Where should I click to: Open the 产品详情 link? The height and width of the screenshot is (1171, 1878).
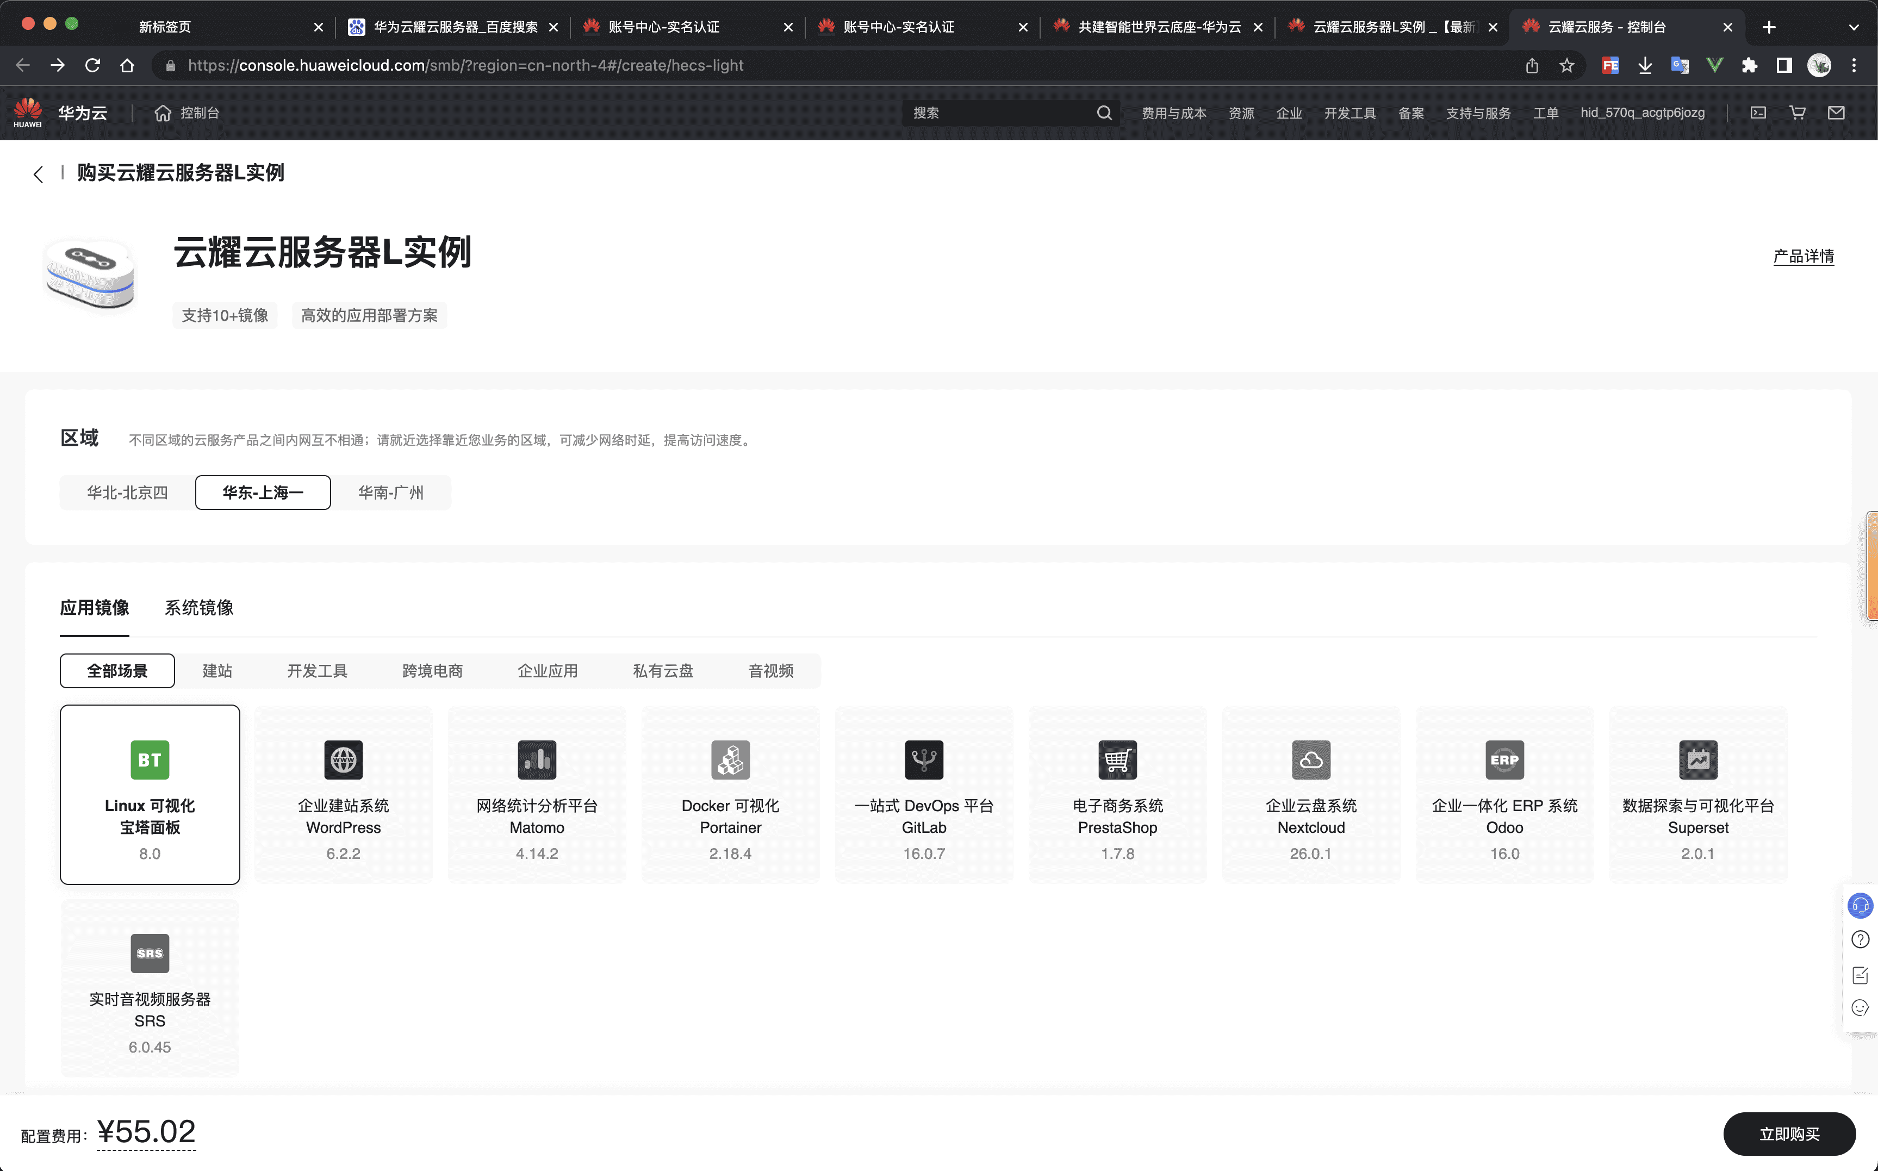[x=1804, y=257]
